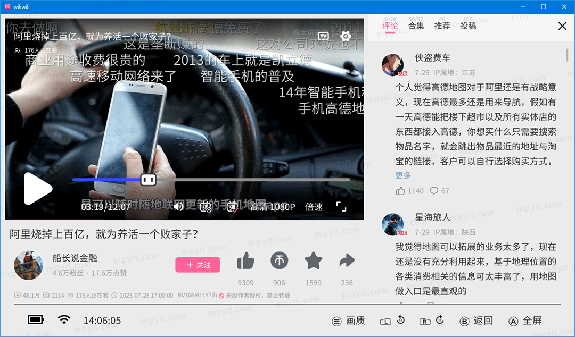Open 侠盗费车 user avatar
This screenshot has height=337, width=575.
click(393, 65)
